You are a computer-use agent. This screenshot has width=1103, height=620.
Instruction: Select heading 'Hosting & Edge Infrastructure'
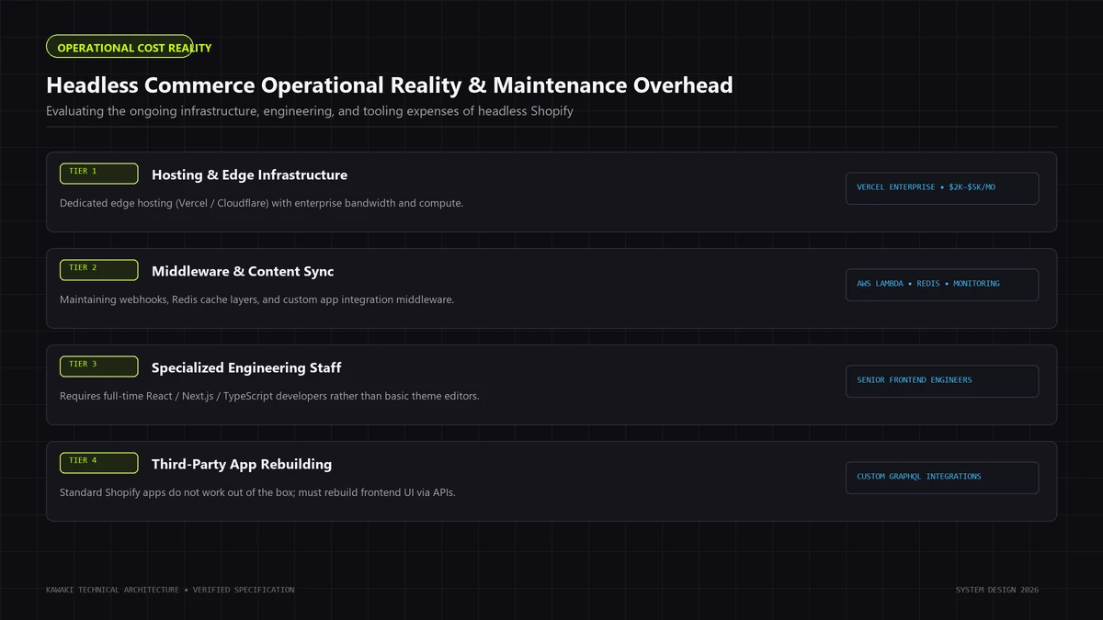point(249,175)
